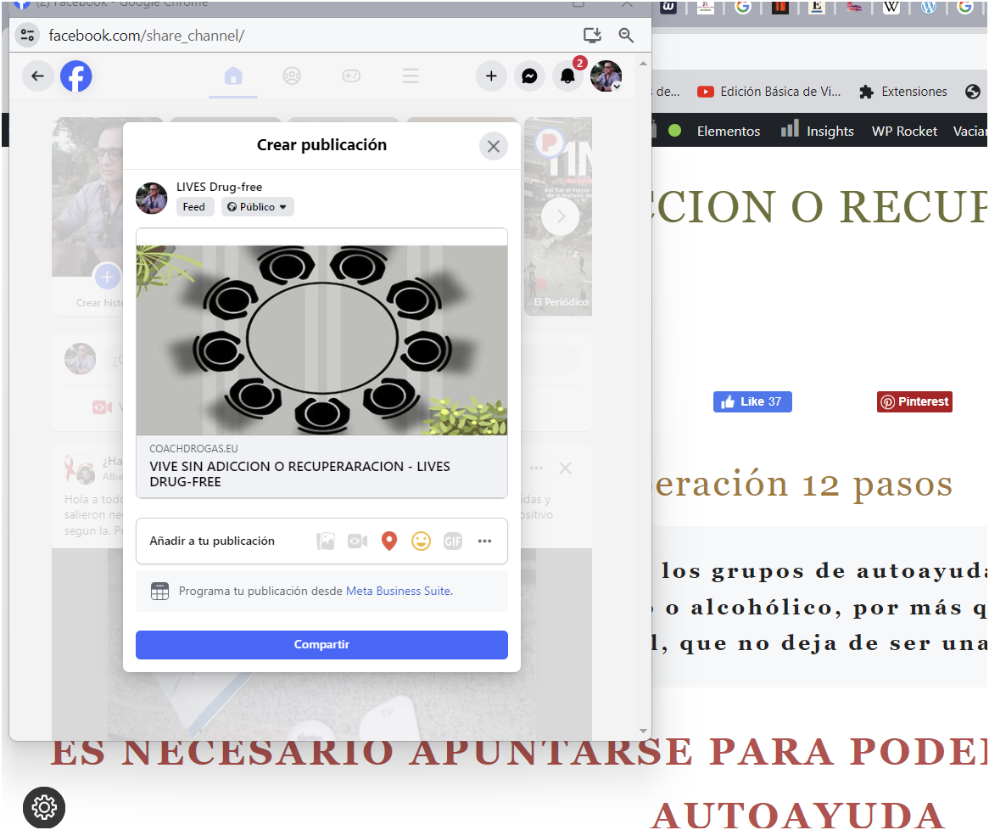989x830 pixels.
Task: Click the zoom magnifier icon in address bar
Action: coord(626,36)
